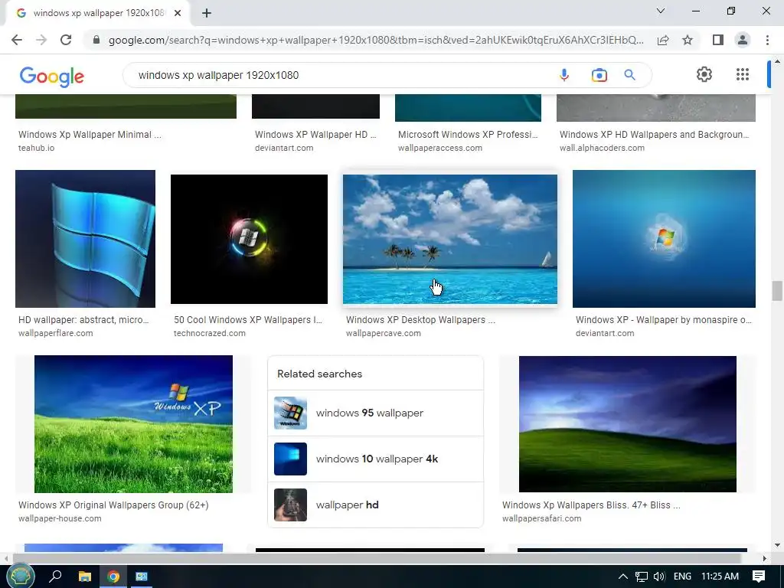Click 'wallpaper-house.com' source text

pyautogui.click(x=60, y=518)
